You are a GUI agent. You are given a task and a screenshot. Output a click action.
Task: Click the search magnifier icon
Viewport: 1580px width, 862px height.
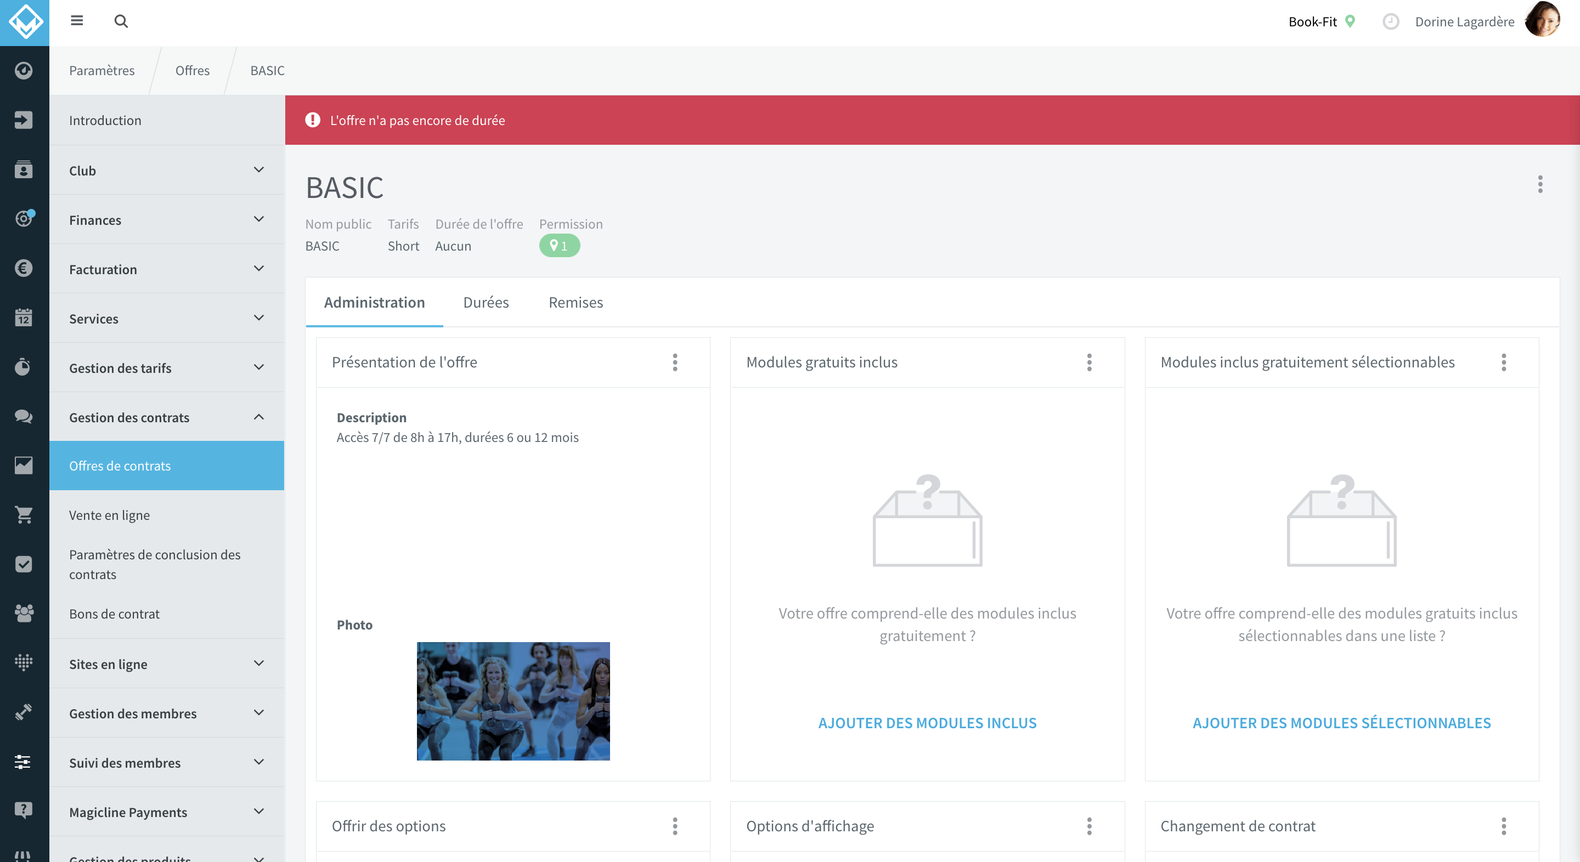tap(121, 21)
